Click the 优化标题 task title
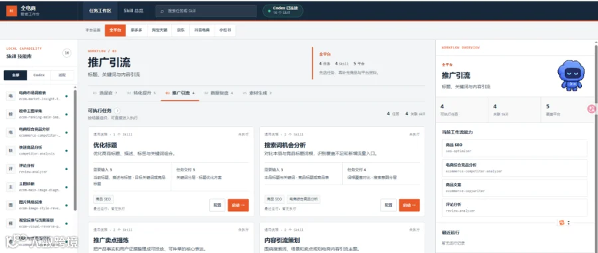 105,145
